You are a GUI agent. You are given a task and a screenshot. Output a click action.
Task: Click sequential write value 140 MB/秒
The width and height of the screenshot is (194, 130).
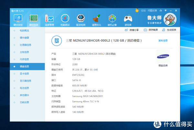[x=78, y=112]
